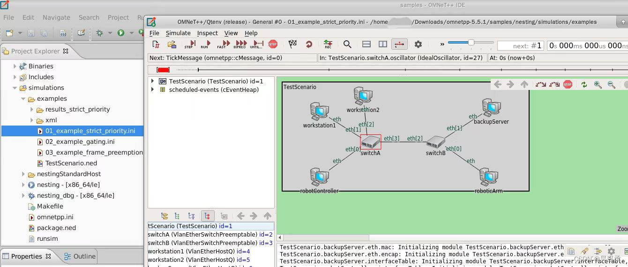Select the workstation1 computer icon
The height and width of the screenshot is (267, 628).
coord(320,112)
